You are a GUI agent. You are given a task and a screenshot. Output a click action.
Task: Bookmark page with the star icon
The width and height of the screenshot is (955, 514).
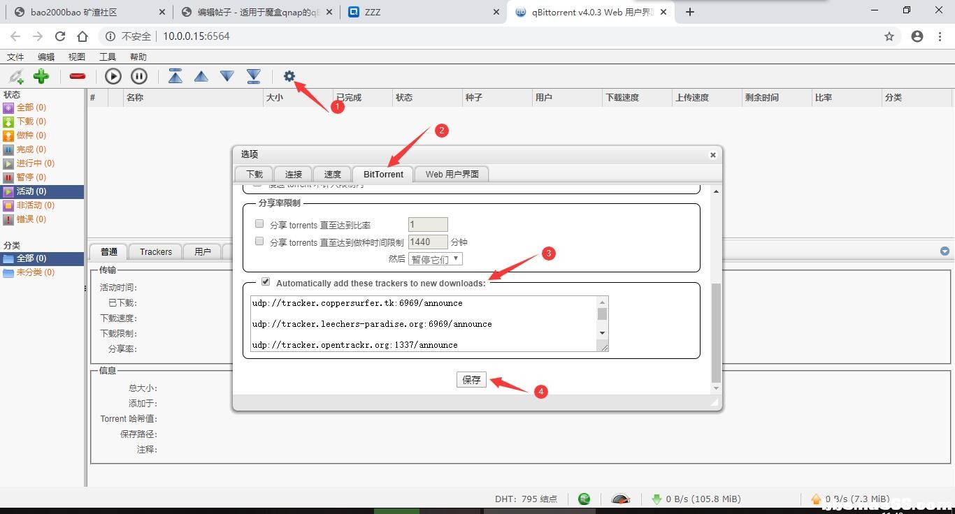click(889, 36)
